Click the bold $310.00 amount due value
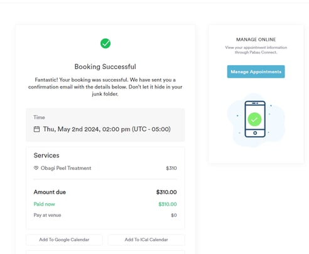The width and height of the screenshot is (309, 254). (166, 192)
